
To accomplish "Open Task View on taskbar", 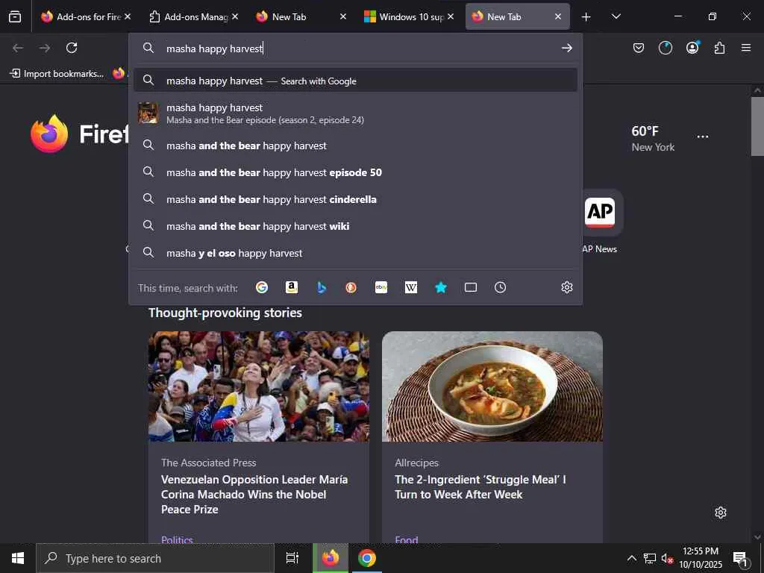I will [292, 558].
